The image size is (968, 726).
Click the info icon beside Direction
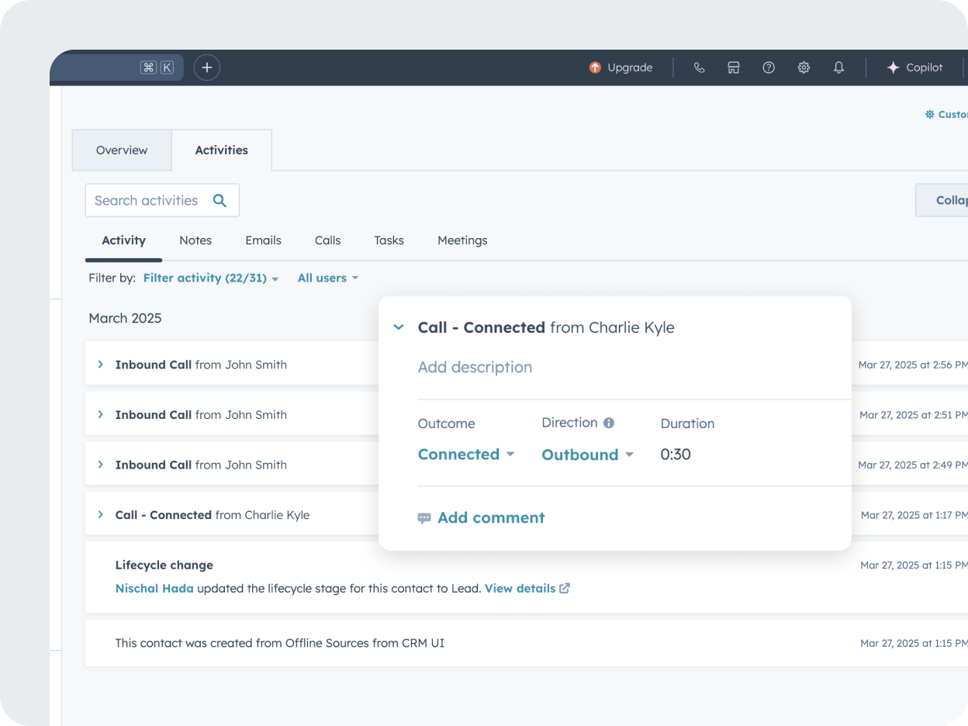(609, 423)
